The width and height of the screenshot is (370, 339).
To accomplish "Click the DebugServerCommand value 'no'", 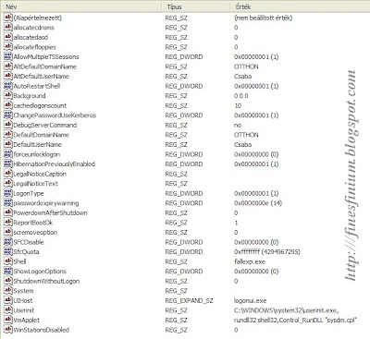I will 238,125.
